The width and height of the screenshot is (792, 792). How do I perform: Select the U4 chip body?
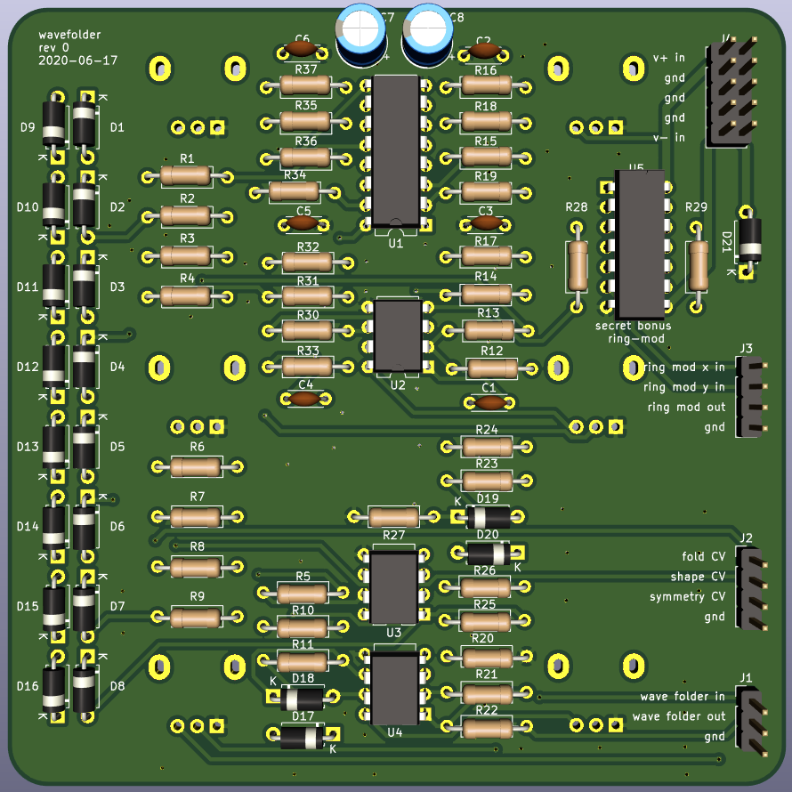394,688
